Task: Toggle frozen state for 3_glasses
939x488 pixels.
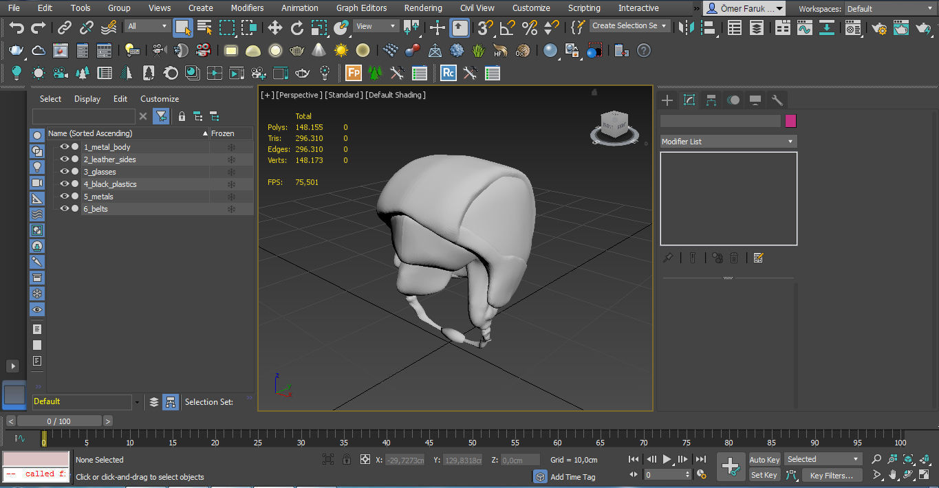Action: pos(231,172)
